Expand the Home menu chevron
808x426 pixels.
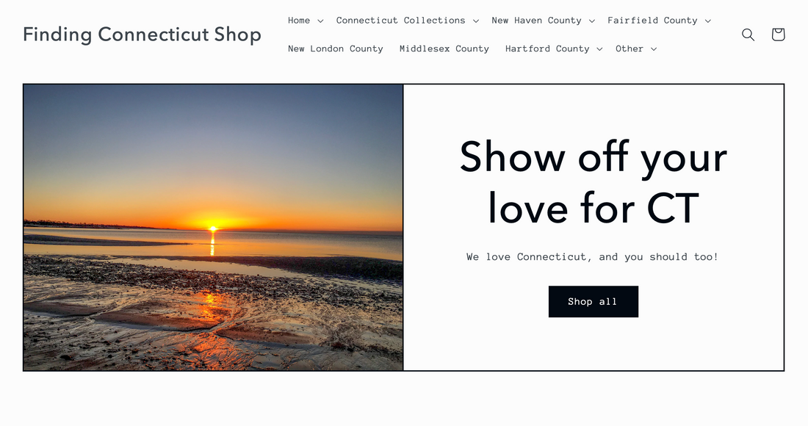coord(320,21)
